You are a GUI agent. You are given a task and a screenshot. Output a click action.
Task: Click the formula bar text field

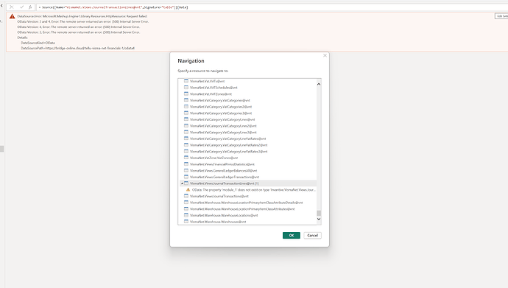[272, 7]
